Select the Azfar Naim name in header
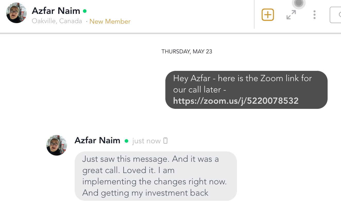This screenshot has height=210, width=341. coord(56,11)
